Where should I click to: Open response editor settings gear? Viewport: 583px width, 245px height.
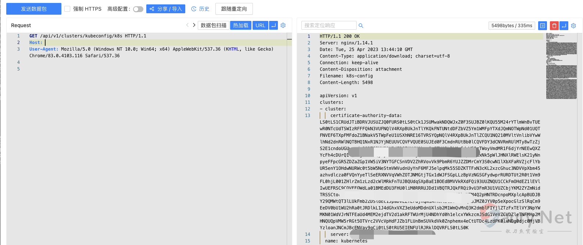pyautogui.click(x=573, y=26)
